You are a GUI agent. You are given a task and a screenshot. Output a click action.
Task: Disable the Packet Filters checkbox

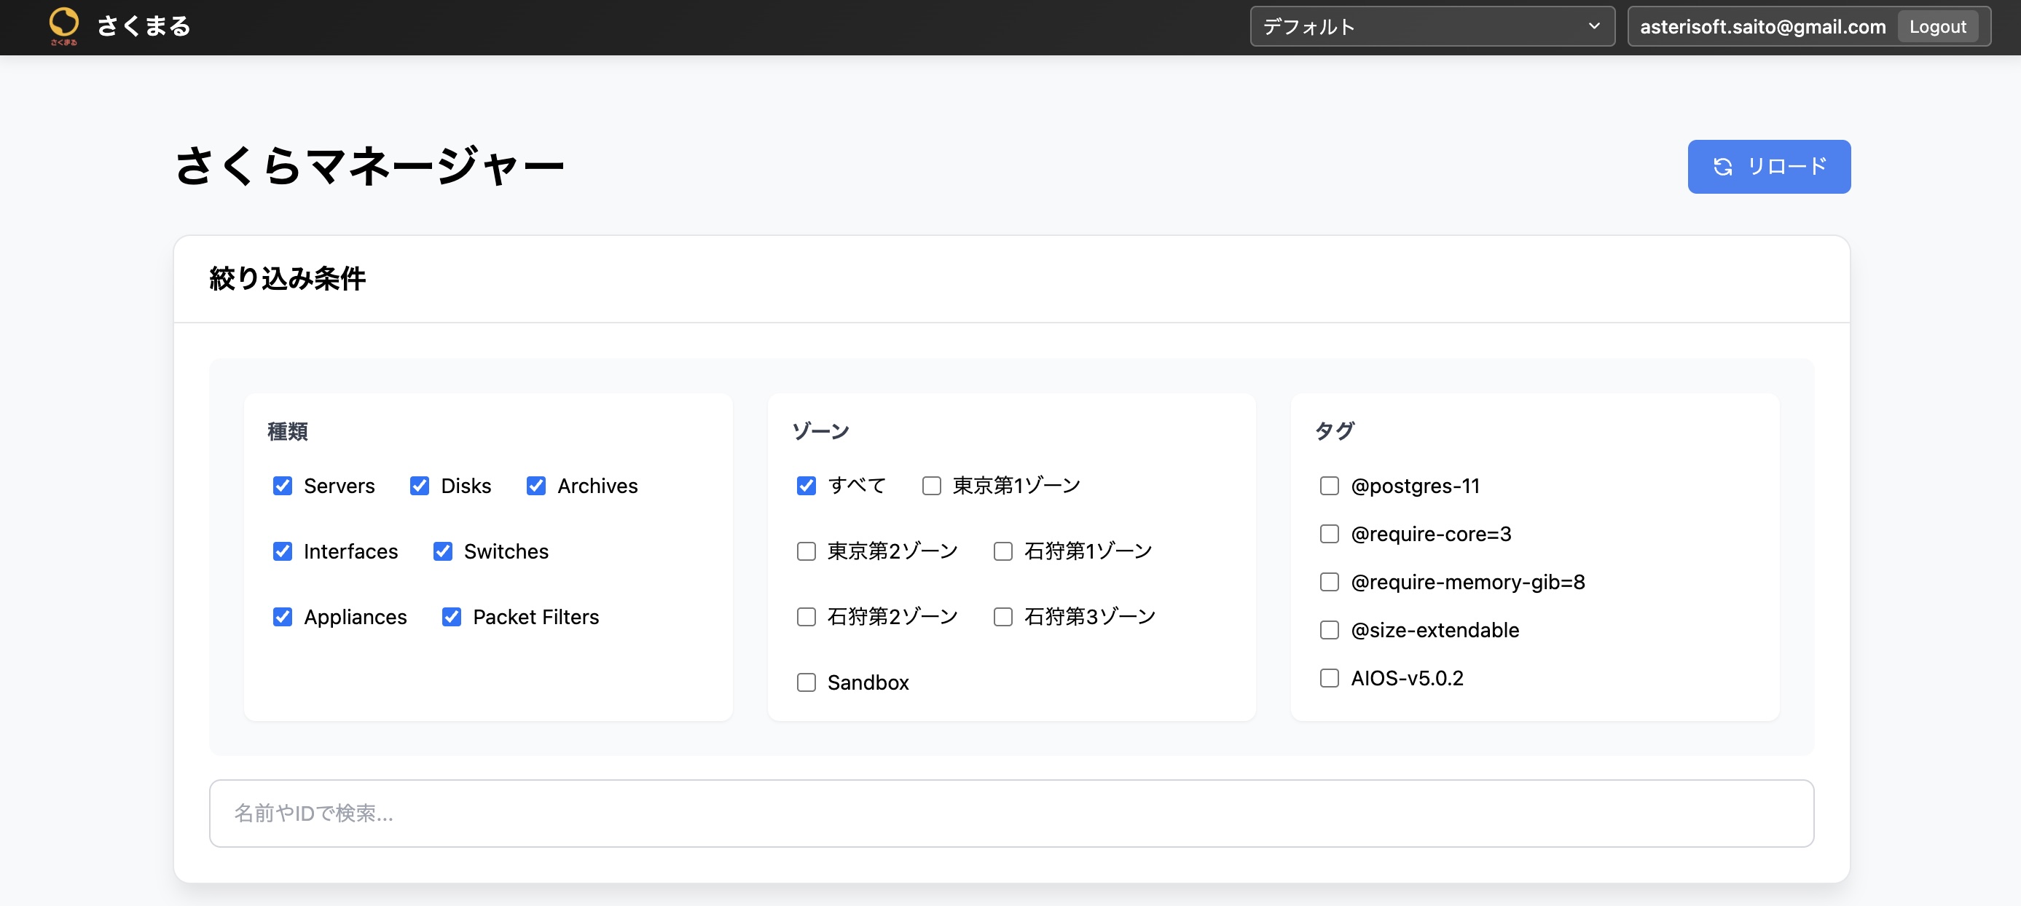click(x=451, y=617)
